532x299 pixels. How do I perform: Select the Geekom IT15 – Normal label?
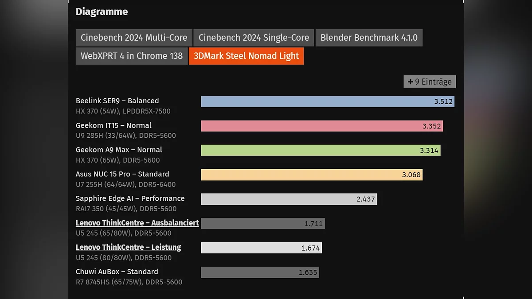pyautogui.click(x=113, y=125)
